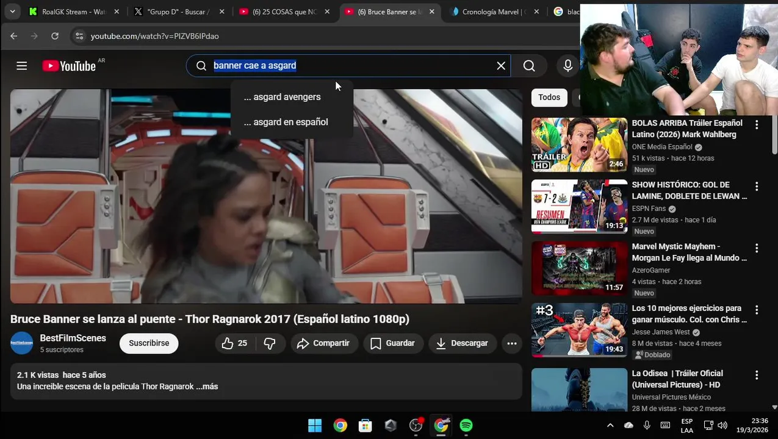
Task: Open Marvel Mystic Mayhem thumbnail
Action: [x=579, y=268]
